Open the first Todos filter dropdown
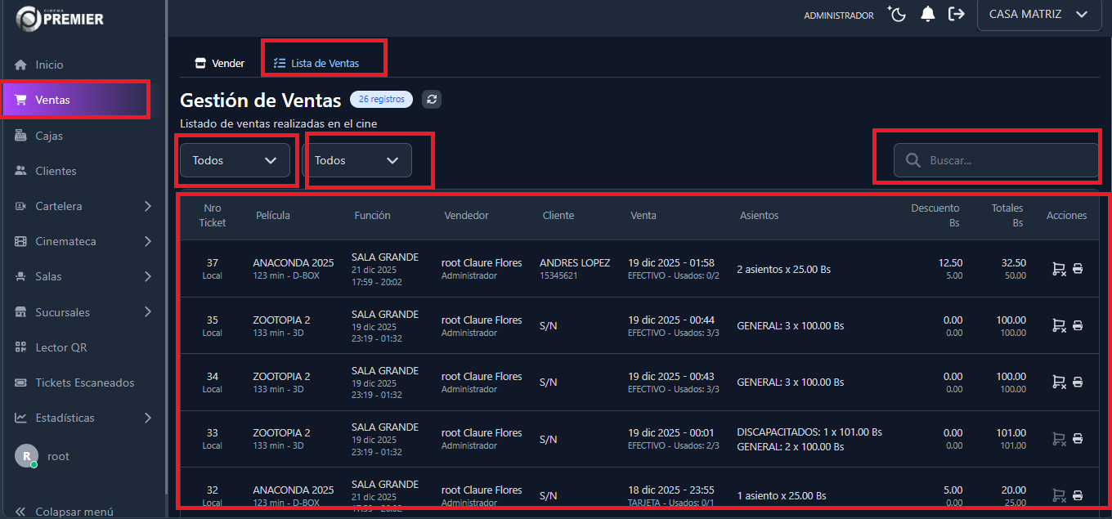This screenshot has width=1112, height=519. (235, 160)
